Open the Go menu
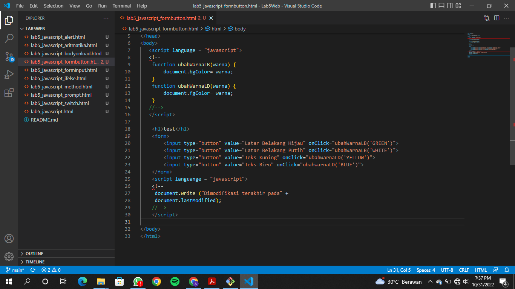The width and height of the screenshot is (515, 289). pyautogui.click(x=89, y=6)
